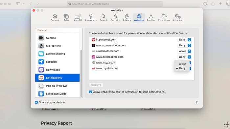Screen dimensions: 230x129
Task: Click From Nikki link behind dialog
Action: [x=50, y=109]
